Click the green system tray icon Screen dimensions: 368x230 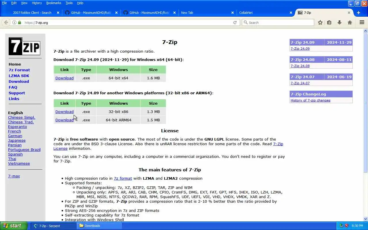coord(341,226)
